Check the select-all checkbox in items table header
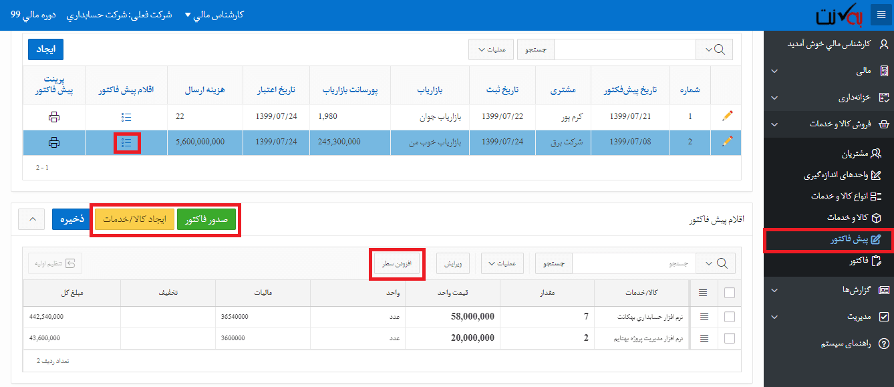The image size is (894, 387). pyautogui.click(x=729, y=292)
